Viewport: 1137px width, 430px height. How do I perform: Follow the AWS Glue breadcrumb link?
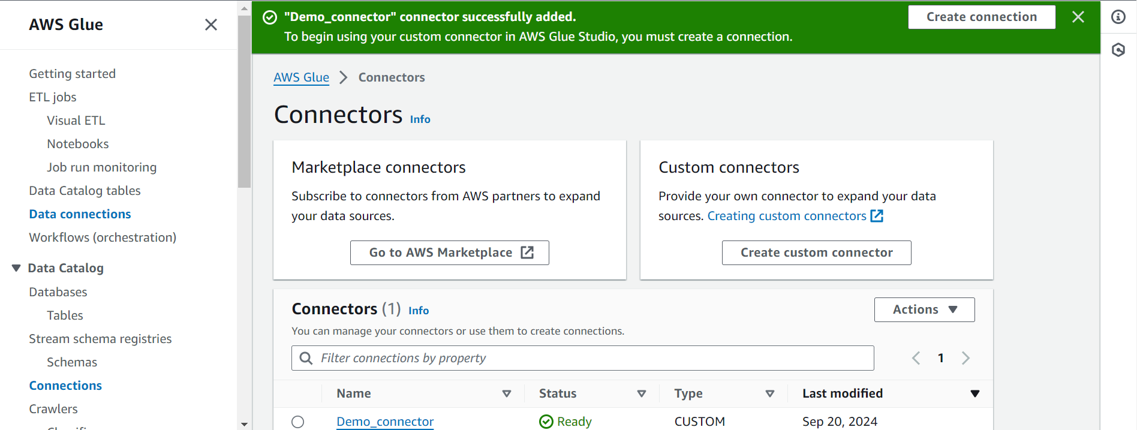(301, 77)
